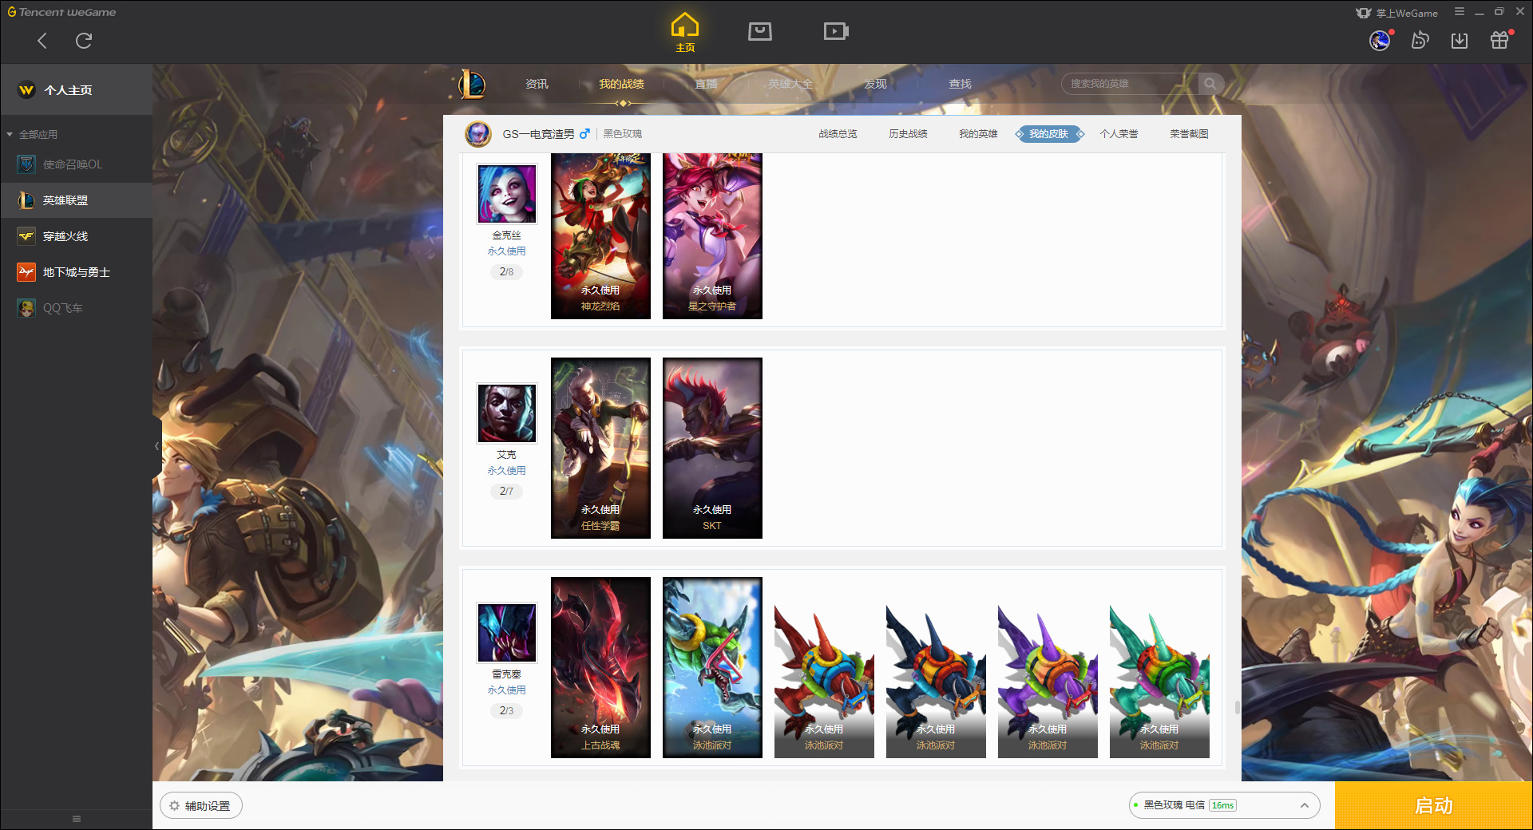
Task: Collapse the 全部应用 section
Action: coord(32,134)
